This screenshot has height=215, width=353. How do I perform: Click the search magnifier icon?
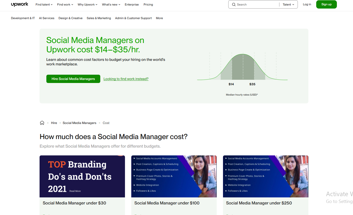234,5
